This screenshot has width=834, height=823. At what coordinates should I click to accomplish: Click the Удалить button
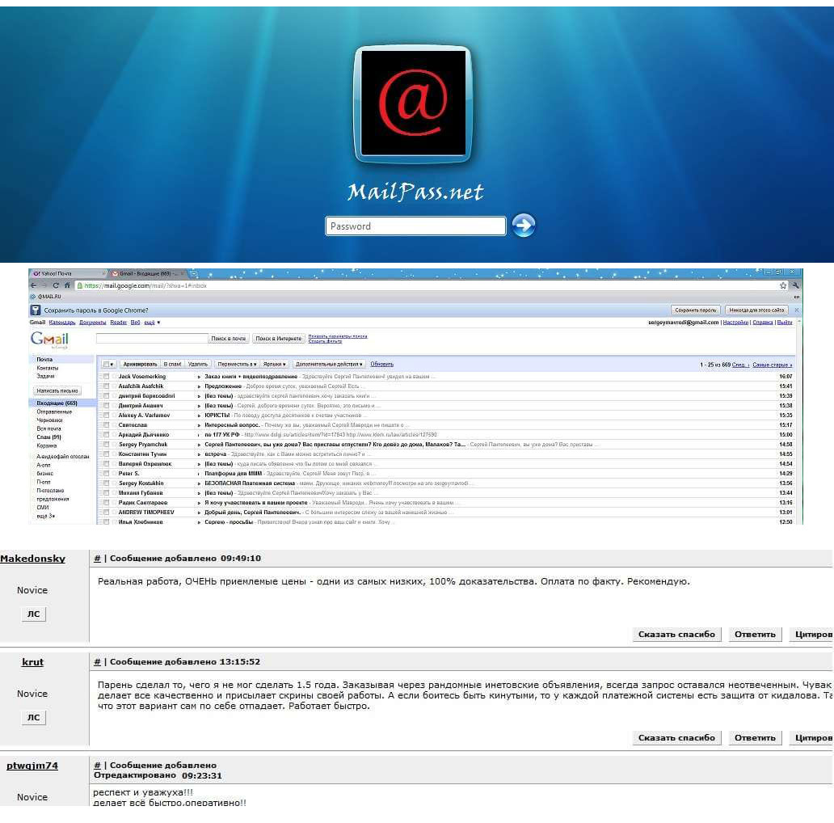pos(198,365)
